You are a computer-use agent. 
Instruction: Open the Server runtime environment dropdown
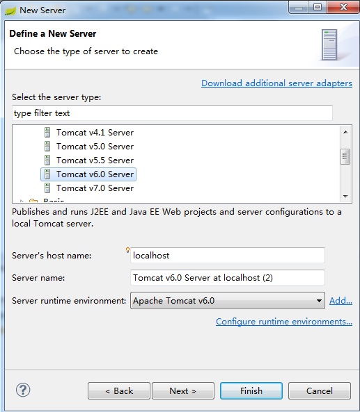point(228,300)
